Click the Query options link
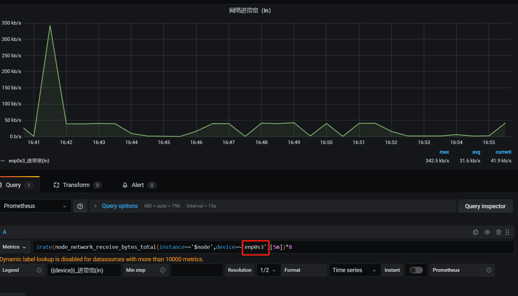Screen dimensions: 518x296 [x=120, y=206]
